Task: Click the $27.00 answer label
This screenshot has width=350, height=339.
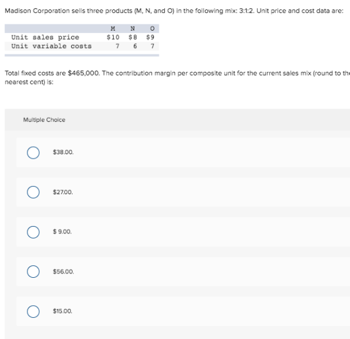Action: pos(63,192)
